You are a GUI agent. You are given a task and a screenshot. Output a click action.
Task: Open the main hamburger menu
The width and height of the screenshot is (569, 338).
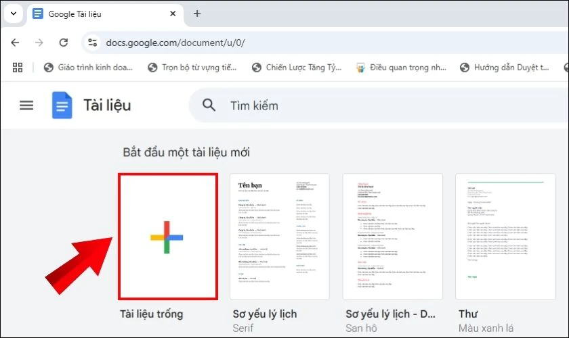26,105
